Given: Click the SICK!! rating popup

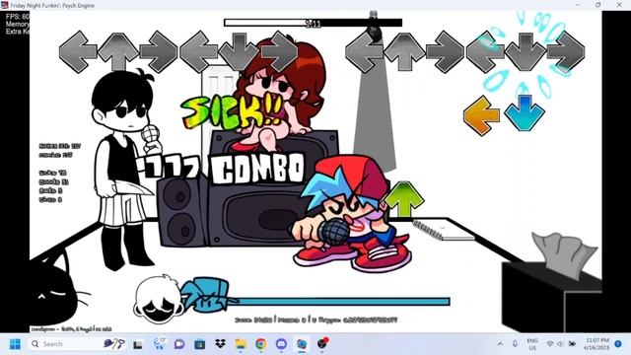Looking at the screenshot, I should coord(233,111).
